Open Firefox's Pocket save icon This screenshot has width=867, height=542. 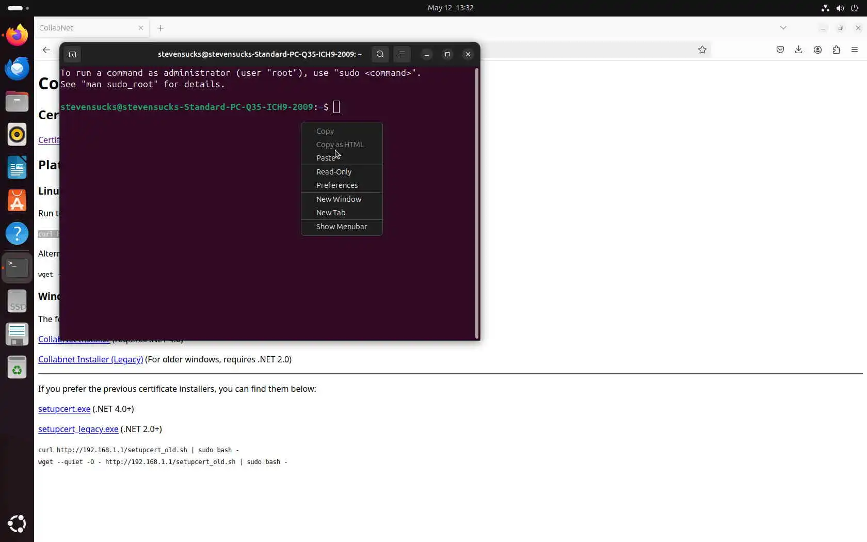tap(780, 50)
